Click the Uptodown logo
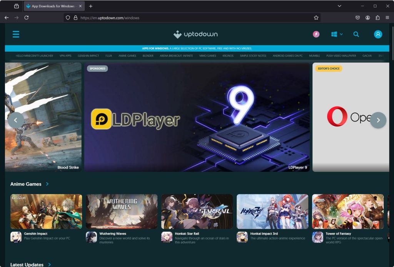Viewport: 394px width, 267px height. pyautogui.click(x=195, y=34)
